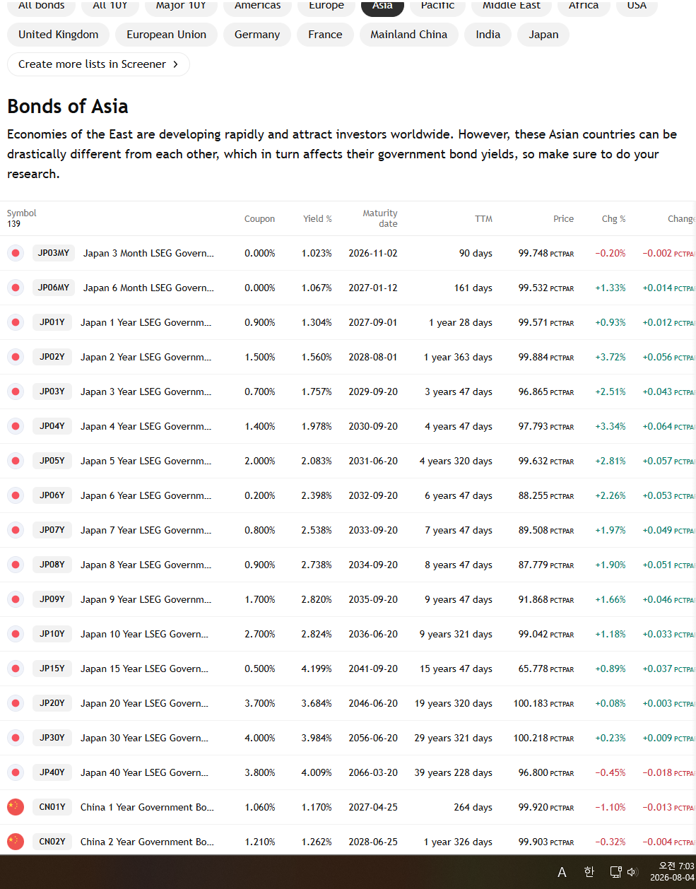Viewport: 696px width, 889px height.
Task: Sort by the Price column header
Action: point(563,219)
